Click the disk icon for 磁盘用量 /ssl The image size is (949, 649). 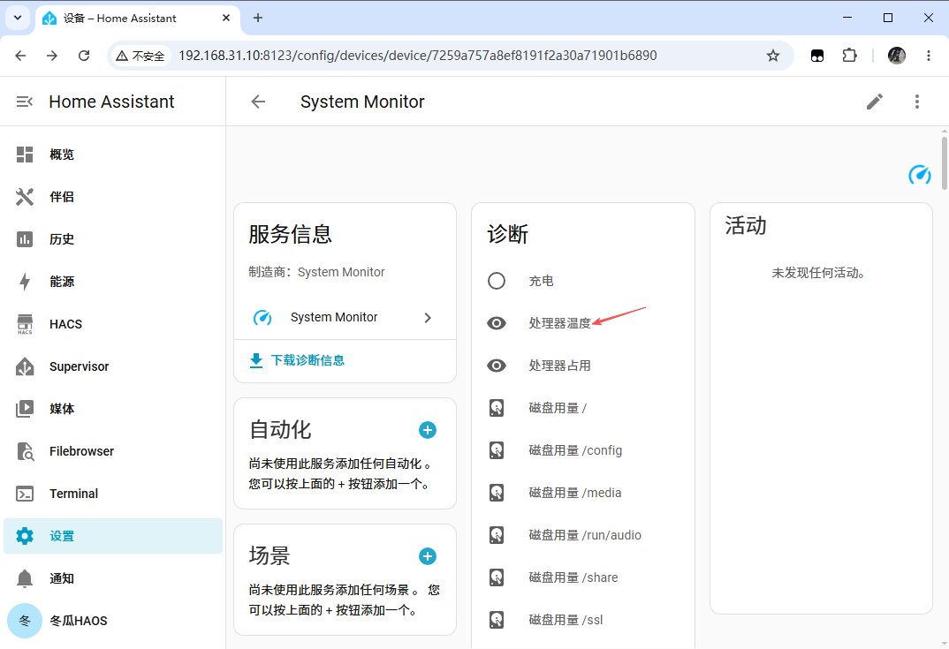497,620
